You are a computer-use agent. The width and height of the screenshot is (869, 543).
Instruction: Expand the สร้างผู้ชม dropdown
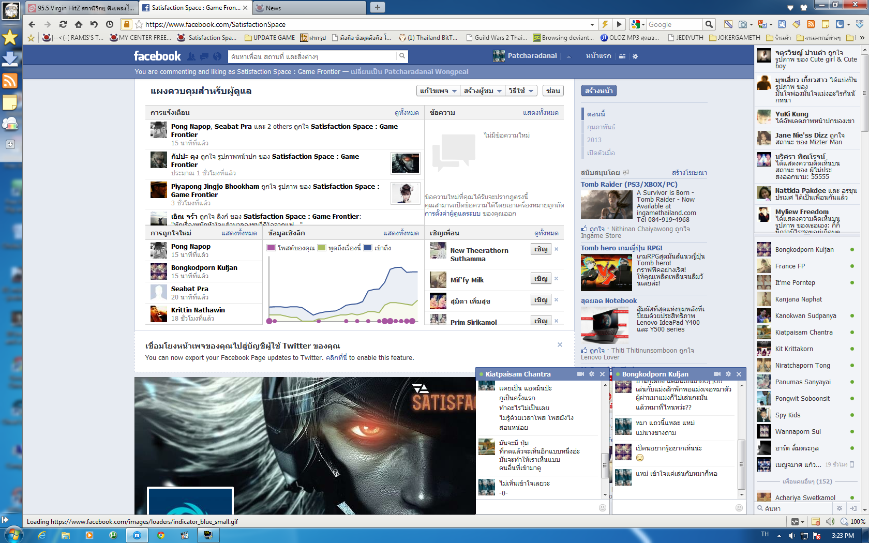pos(483,91)
